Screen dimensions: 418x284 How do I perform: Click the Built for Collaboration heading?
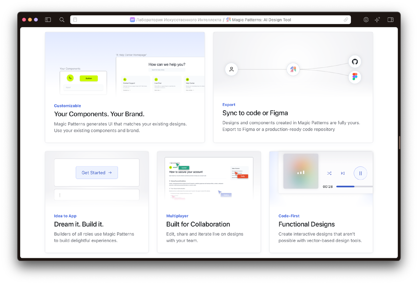(x=198, y=224)
